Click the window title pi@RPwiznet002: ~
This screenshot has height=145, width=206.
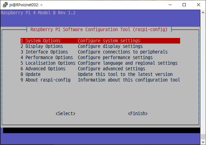coord(26,5)
